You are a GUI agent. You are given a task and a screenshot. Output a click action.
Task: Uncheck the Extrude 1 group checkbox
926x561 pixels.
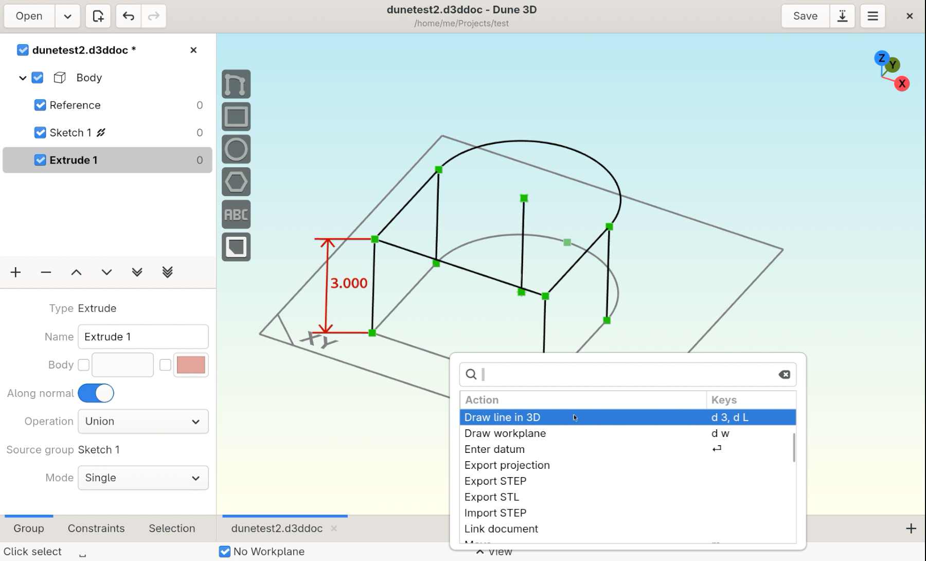click(40, 160)
